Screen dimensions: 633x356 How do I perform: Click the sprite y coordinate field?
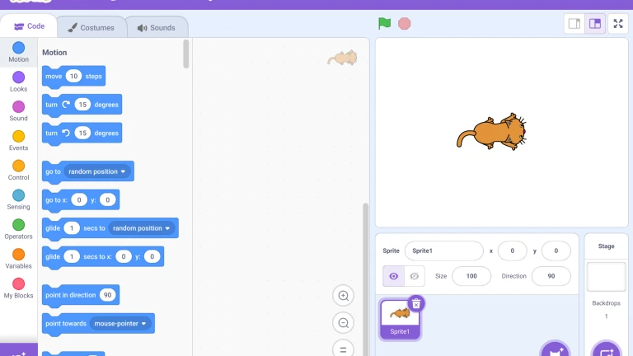coord(556,251)
